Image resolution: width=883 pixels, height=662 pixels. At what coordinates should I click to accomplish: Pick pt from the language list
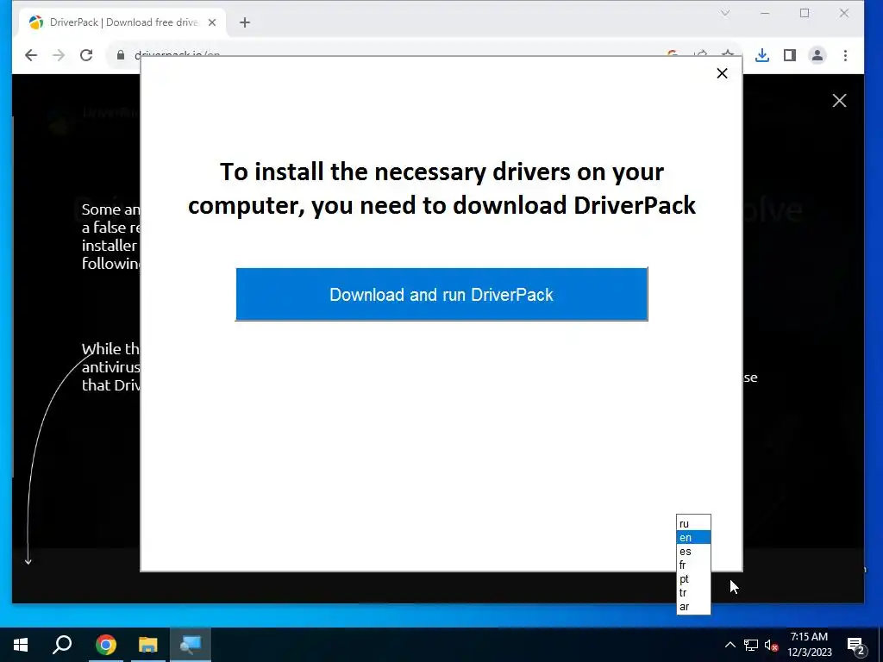[693, 578]
